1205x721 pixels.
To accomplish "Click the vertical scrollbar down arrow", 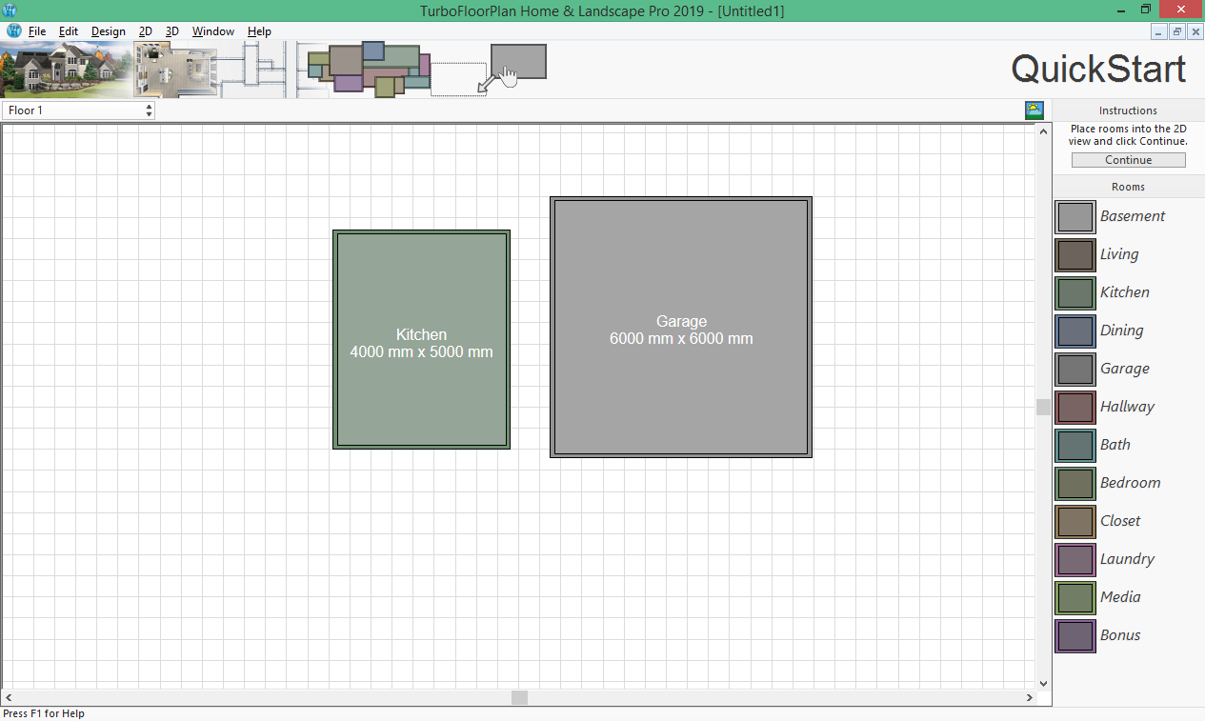I will [1043, 683].
